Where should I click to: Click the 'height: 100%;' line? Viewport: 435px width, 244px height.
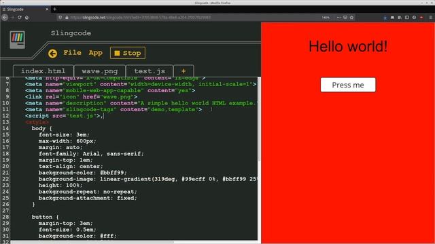pos(60,185)
